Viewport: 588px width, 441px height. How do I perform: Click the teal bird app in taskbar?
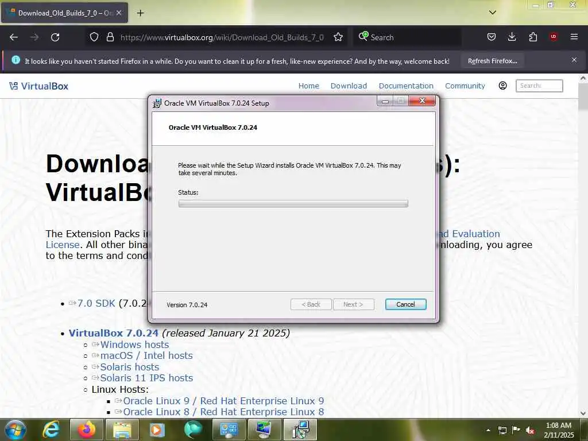click(x=193, y=430)
